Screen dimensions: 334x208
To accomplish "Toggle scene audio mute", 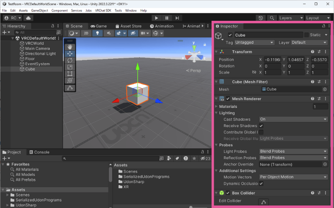I will click(109, 33).
